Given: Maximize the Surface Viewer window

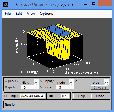Looking at the screenshot, I should pos(94,4).
